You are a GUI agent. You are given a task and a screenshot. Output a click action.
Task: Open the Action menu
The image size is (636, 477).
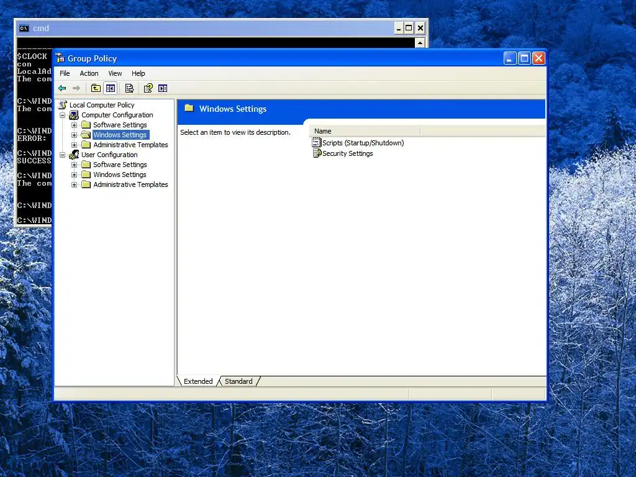coord(89,73)
